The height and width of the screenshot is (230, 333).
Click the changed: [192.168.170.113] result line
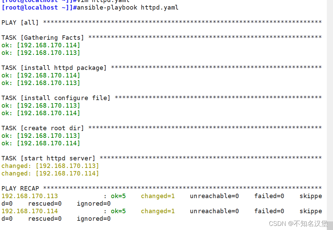click(50, 166)
